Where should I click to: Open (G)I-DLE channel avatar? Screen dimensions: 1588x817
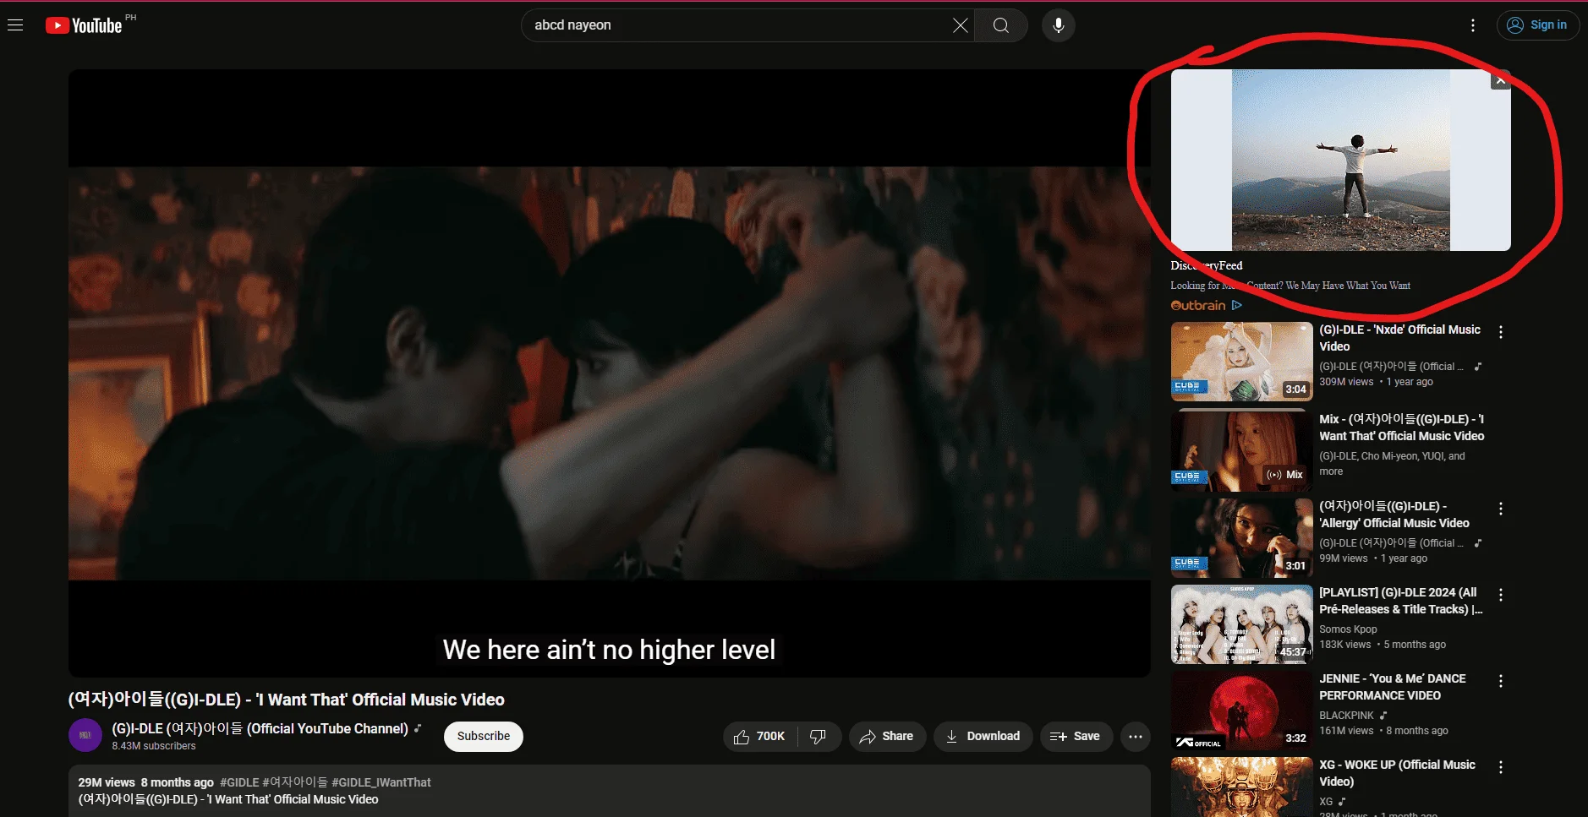[x=85, y=736]
